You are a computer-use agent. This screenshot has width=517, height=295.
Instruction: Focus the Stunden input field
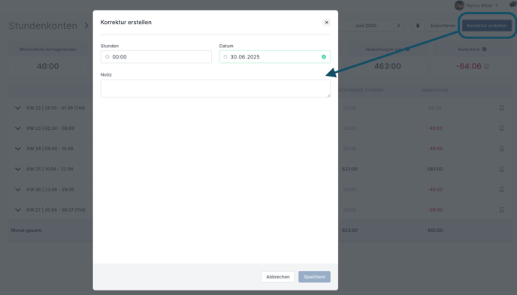click(156, 56)
